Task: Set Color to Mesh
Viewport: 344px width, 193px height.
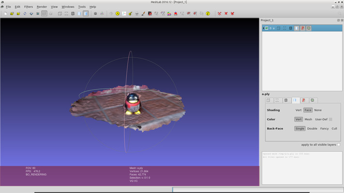Action: coord(308,119)
